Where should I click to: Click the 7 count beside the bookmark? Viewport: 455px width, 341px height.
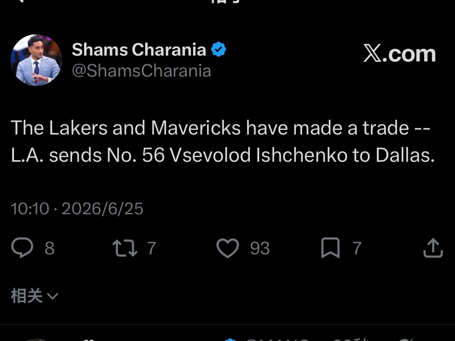357,248
